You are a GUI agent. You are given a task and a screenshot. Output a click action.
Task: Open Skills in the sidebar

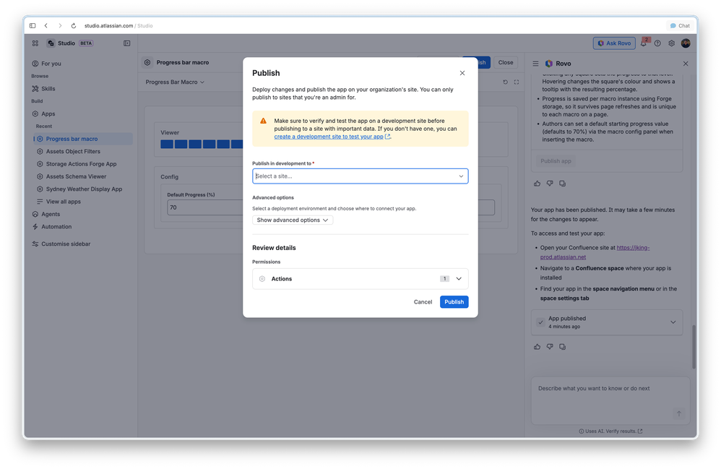pyautogui.click(x=48, y=89)
